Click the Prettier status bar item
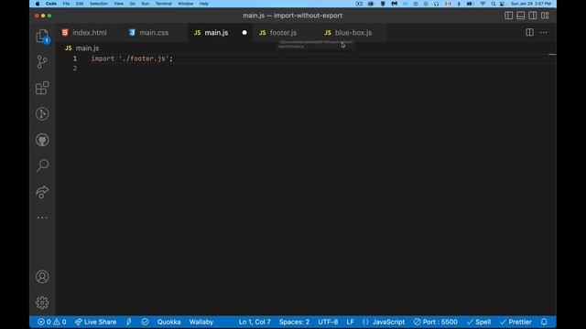The height and width of the screenshot is (329, 586). [x=515, y=322]
